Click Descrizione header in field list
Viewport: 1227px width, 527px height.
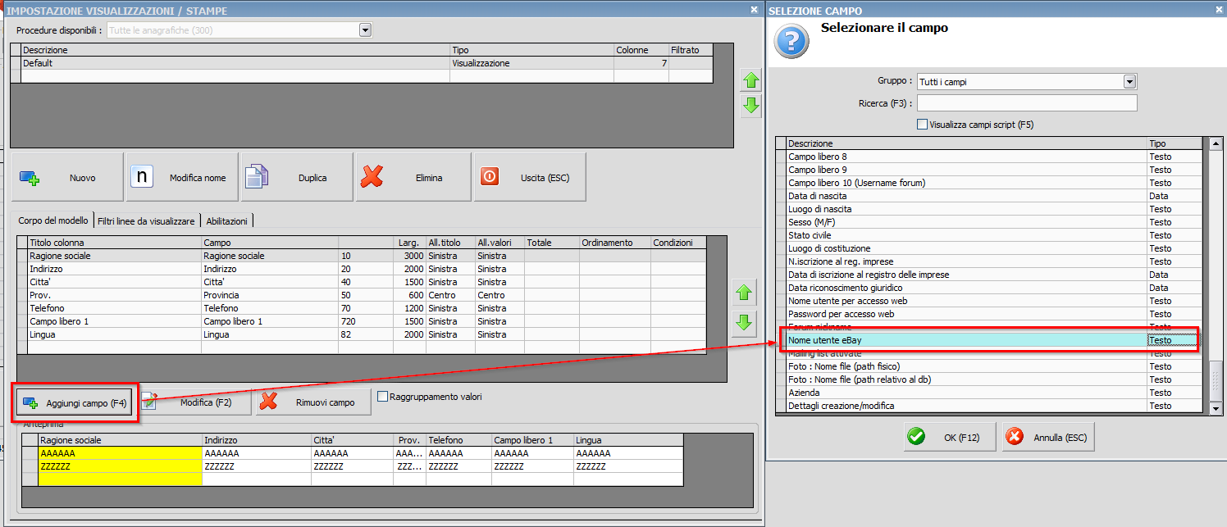966,143
